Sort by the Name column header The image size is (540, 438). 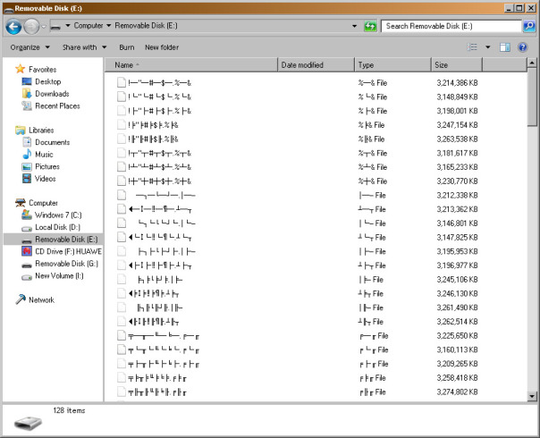[191, 64]
